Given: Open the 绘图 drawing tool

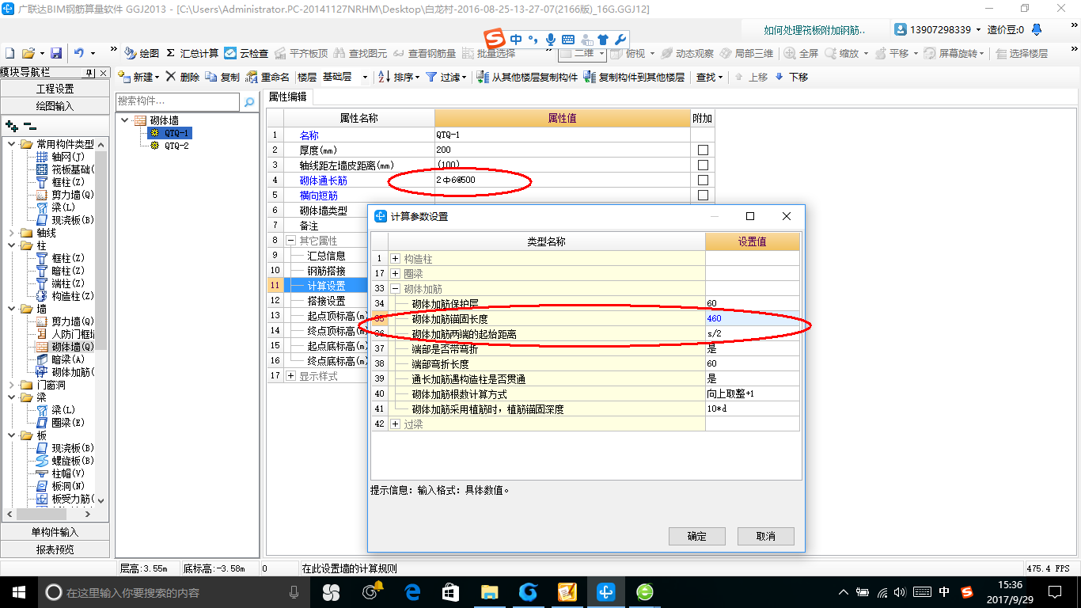Looking at the screenshot, I should pos(142,53).
